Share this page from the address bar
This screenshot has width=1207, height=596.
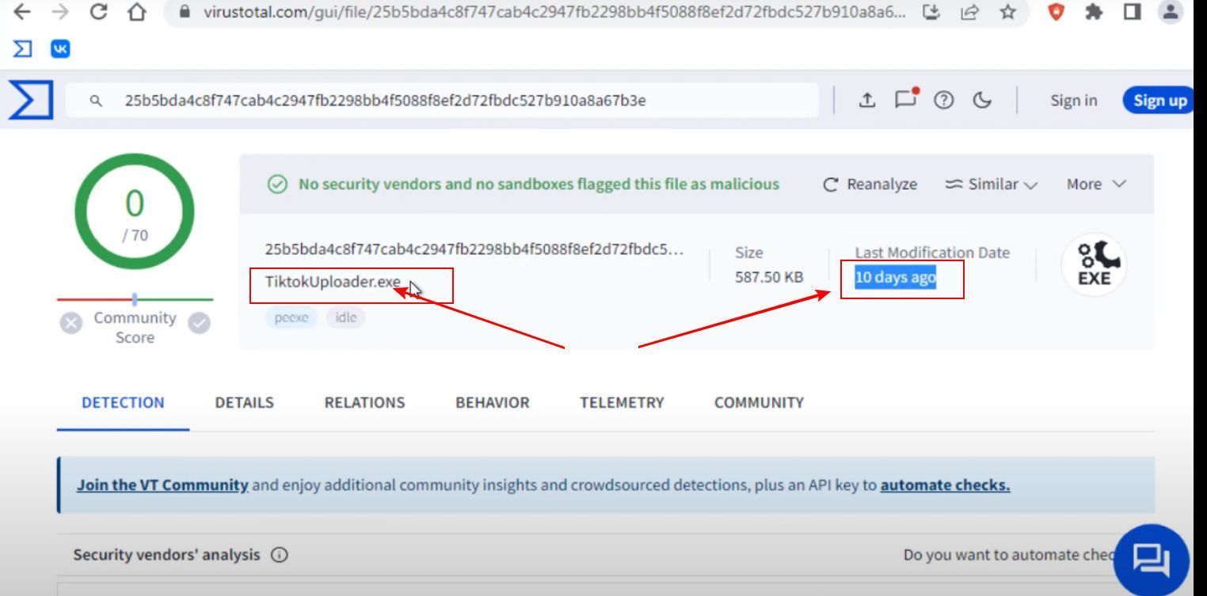[x=969, y=12]
